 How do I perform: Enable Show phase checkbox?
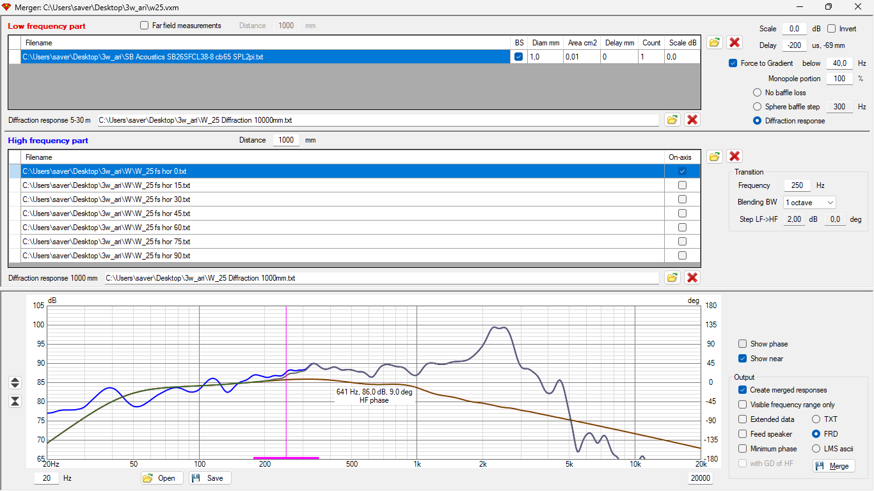[x=743, y=344]
